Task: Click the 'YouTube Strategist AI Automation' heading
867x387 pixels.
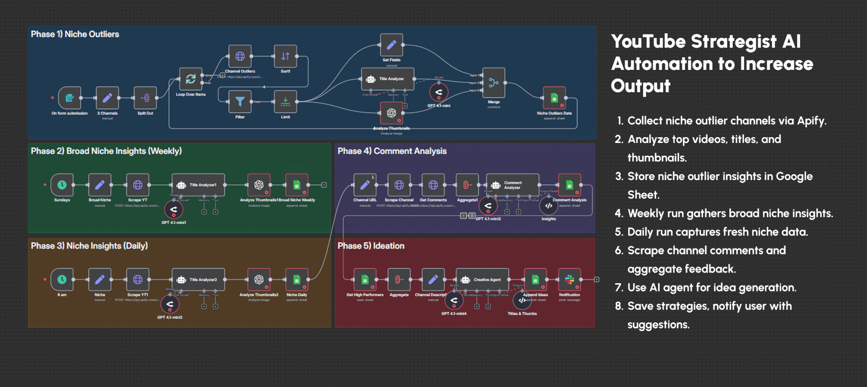Action: point(712,63)
